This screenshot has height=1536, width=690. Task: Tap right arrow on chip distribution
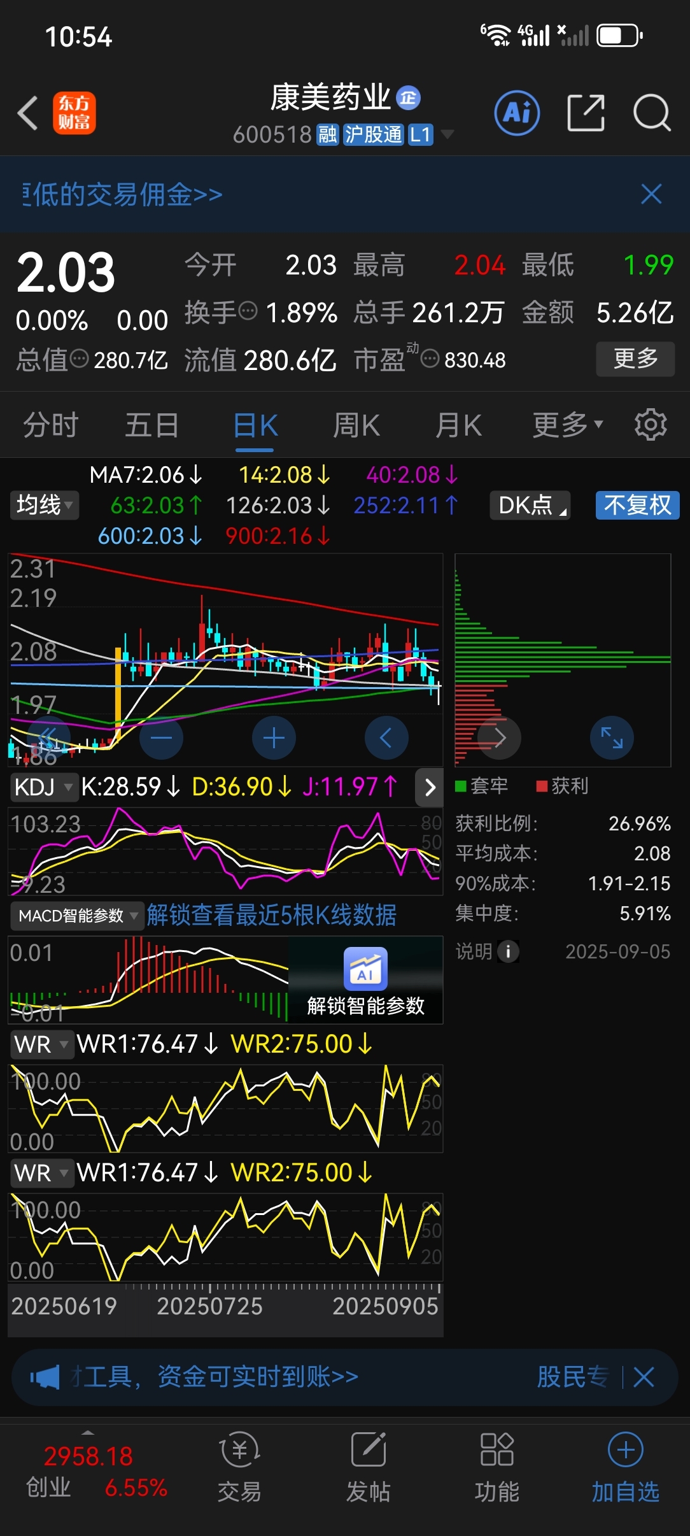coord(500,738)
